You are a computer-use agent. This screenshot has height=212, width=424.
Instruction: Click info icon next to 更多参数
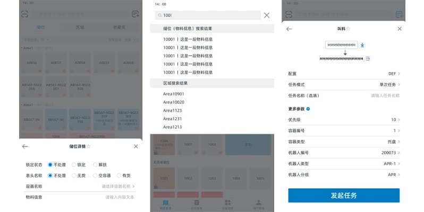(x=309, y=109)
